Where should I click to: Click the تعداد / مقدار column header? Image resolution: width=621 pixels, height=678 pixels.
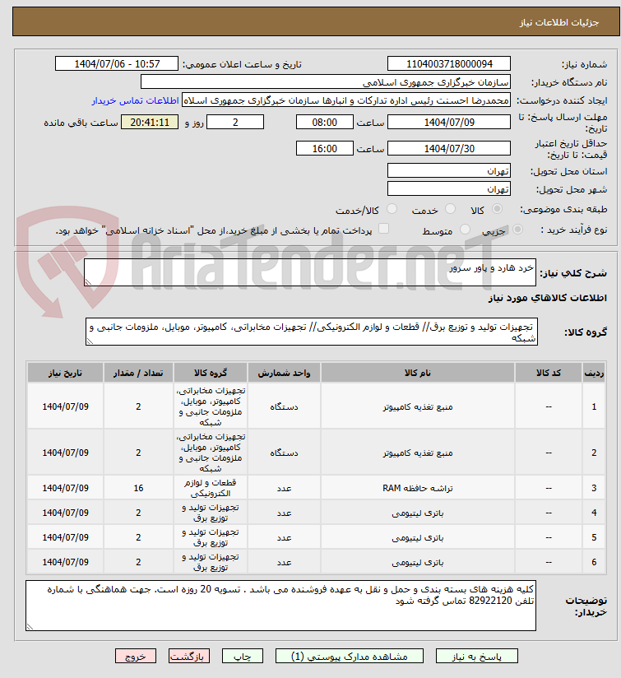138,373
